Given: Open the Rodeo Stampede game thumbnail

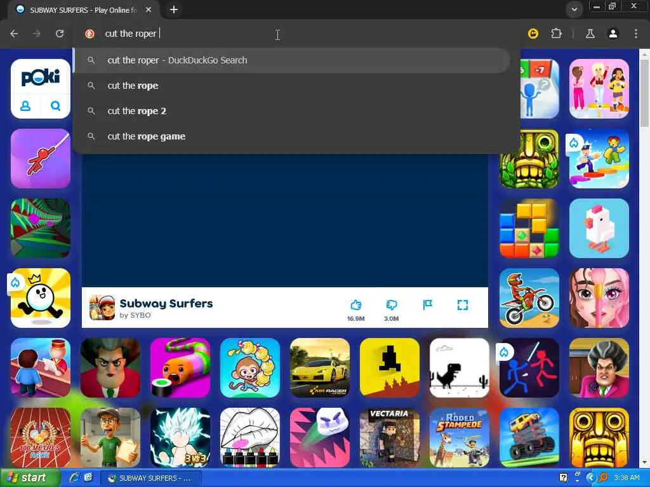Looking at the screenshot, I should (x=460, y=438).
